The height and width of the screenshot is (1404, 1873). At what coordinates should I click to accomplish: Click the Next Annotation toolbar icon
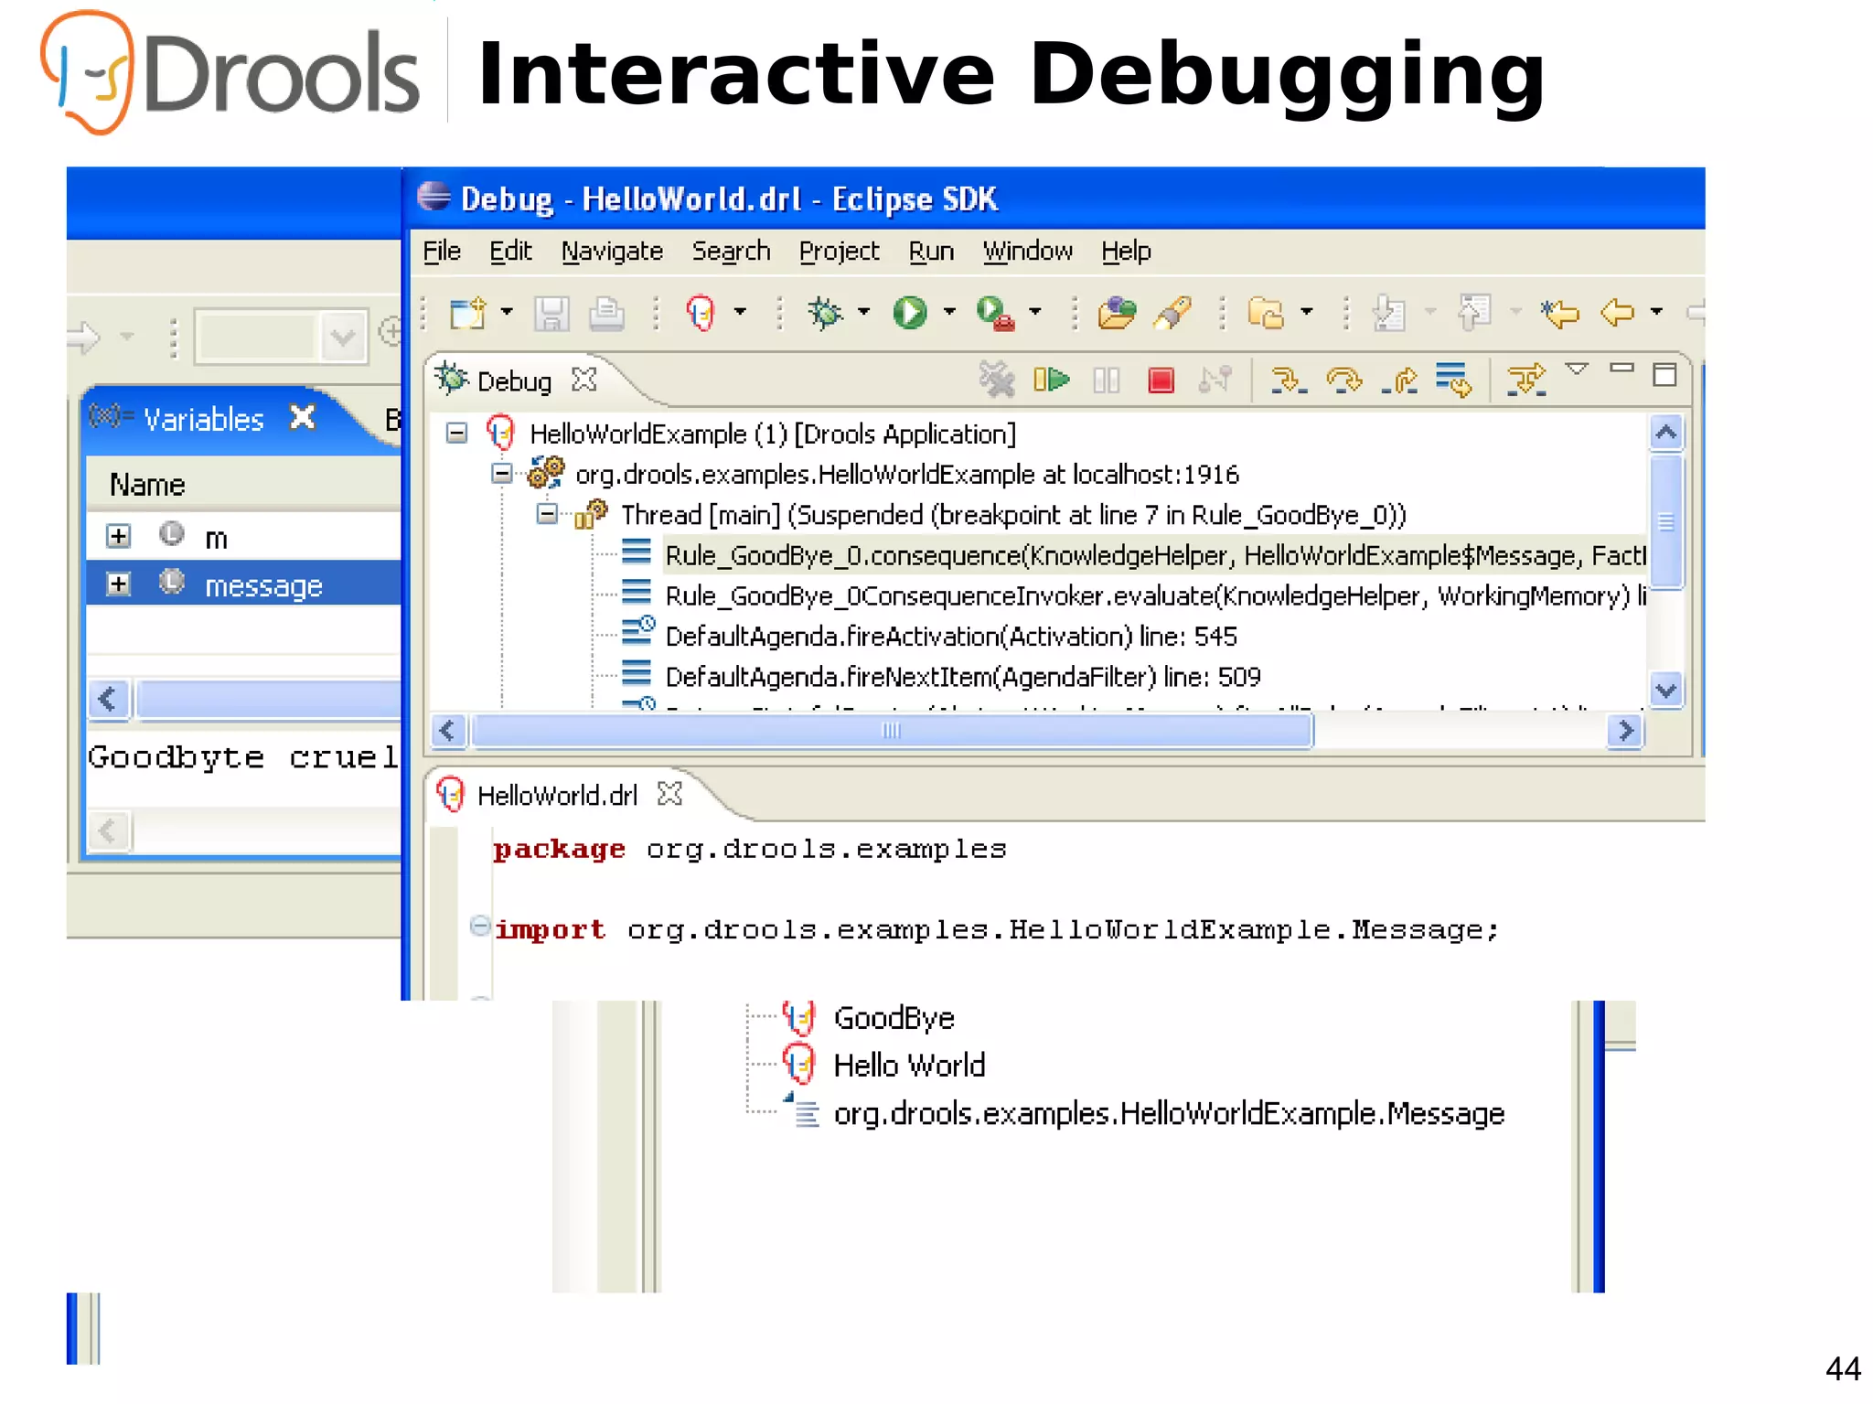1389,313
